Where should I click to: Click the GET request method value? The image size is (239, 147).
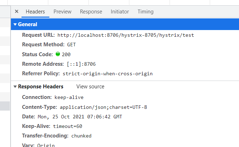click(x=71, y=45)
